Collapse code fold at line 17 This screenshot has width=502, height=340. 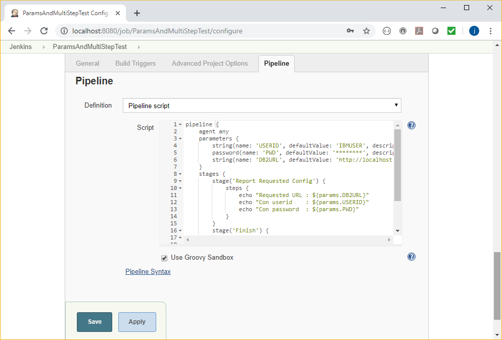[180, 237]
